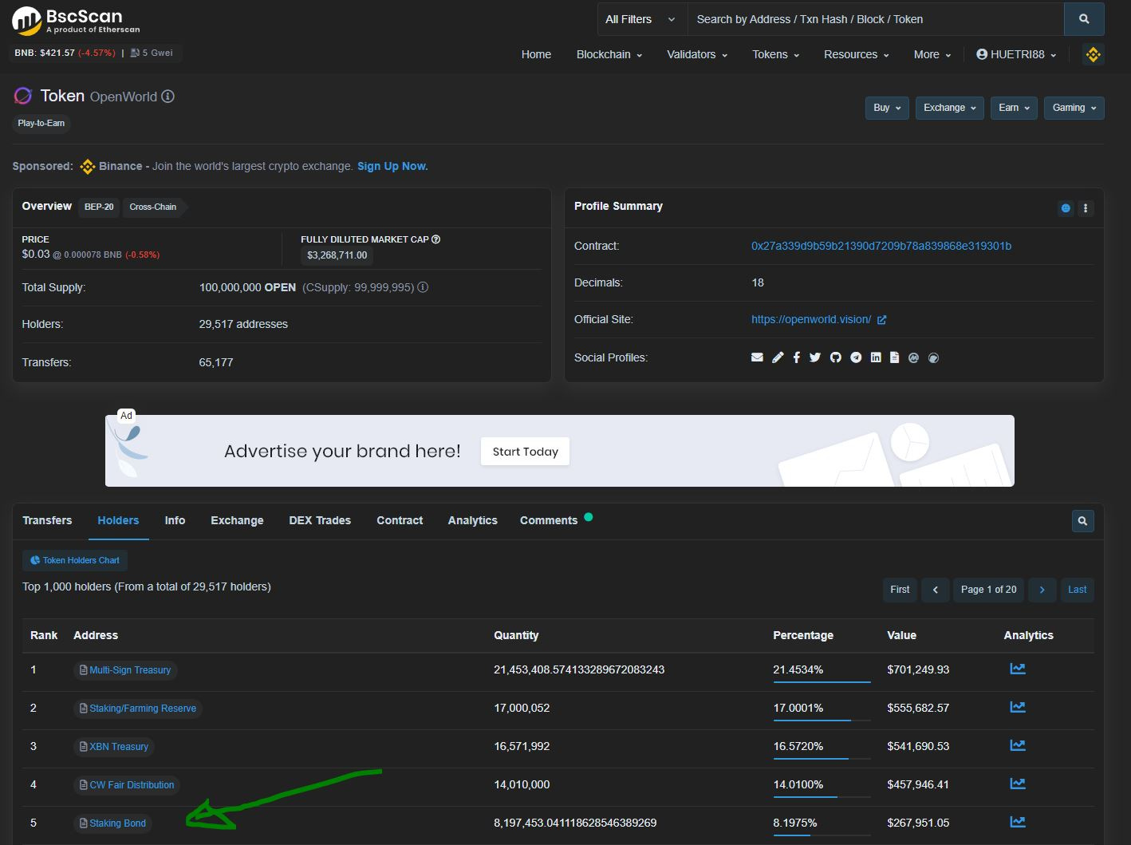Switch to the DEX Trades tab

click(x=320, y=520)
